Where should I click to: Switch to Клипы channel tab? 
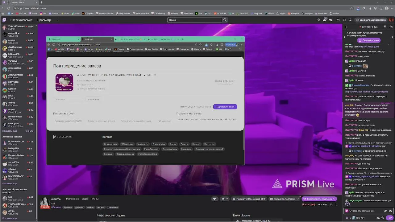click(95, 199)
